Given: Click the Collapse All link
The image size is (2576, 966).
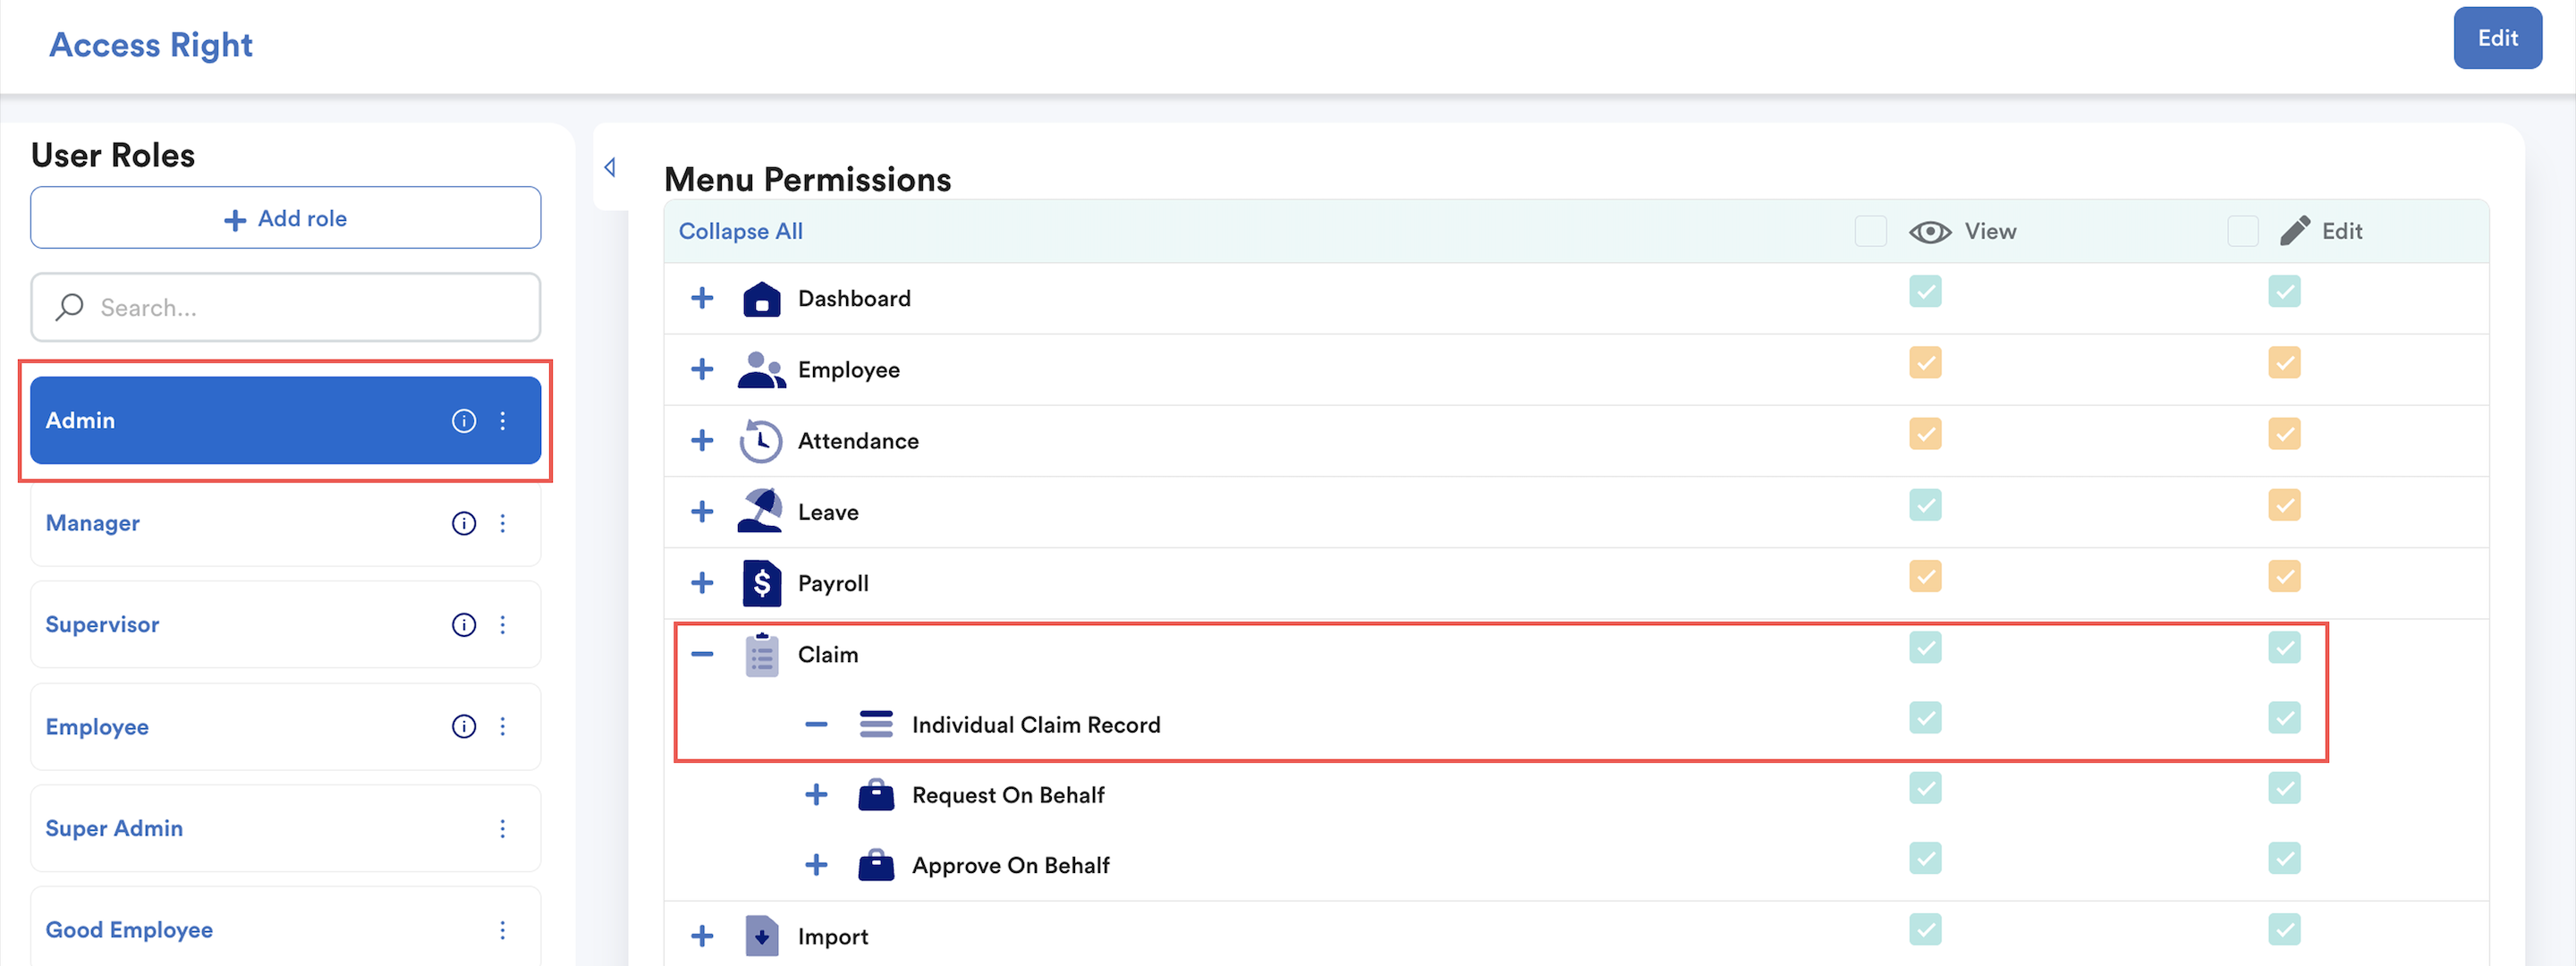Looking at the screenshot, I should (740, 231).
